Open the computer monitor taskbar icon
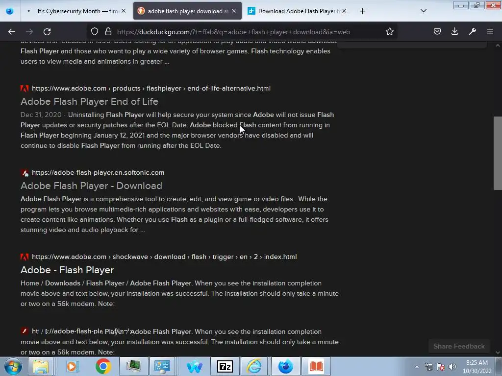The height and width of the screenshot is (376, 502). (x=133, y=366)
